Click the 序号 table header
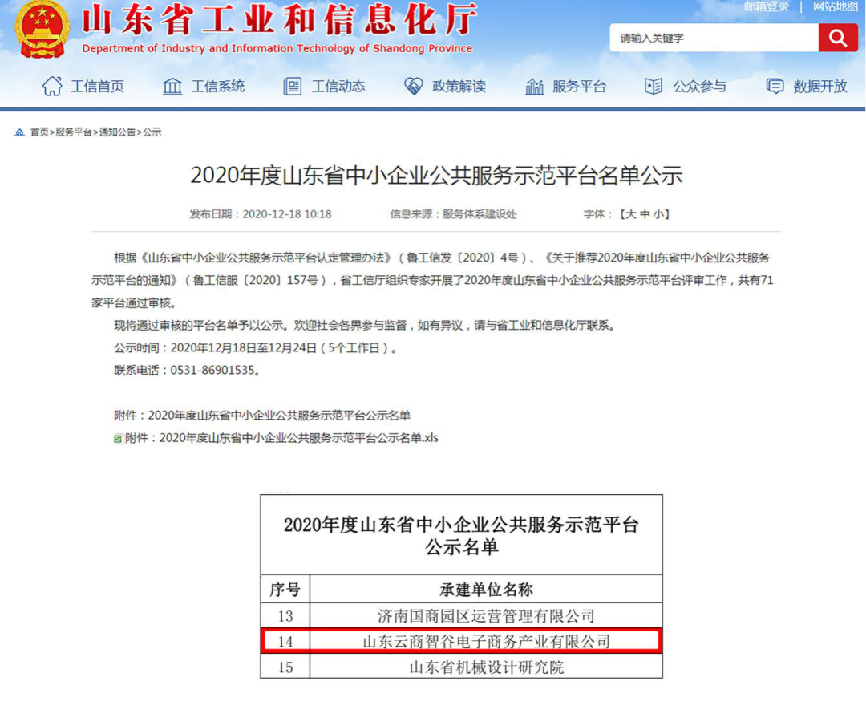The image size is (866, 722). click(285, 590)
